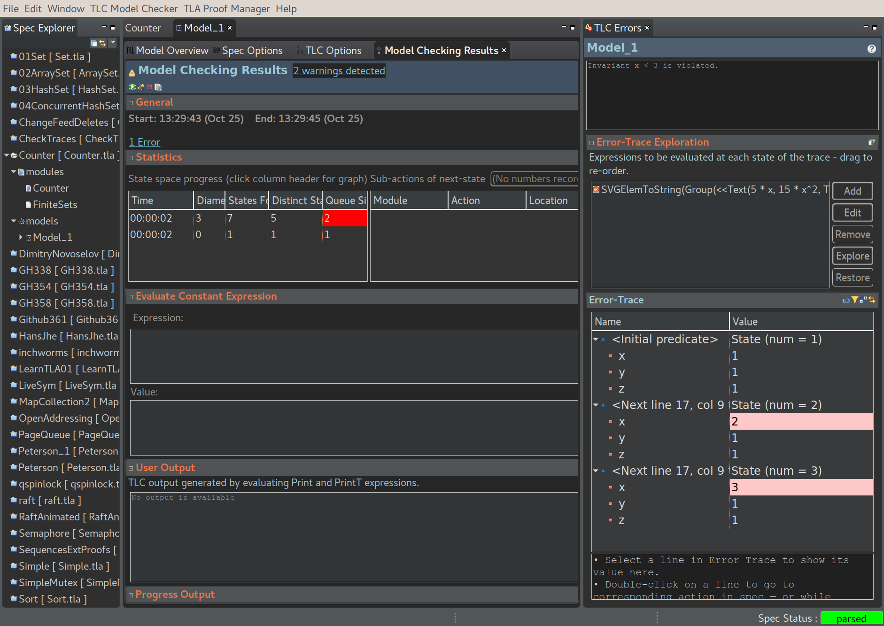The height and width of the screenshot is (626, 884).
Task: Toggle the SVGElemToString exploration expression checkbox
Action: 596,190
